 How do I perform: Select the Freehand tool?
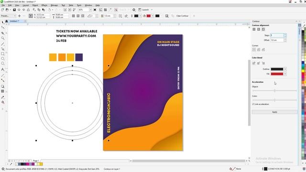click(3, 44)
